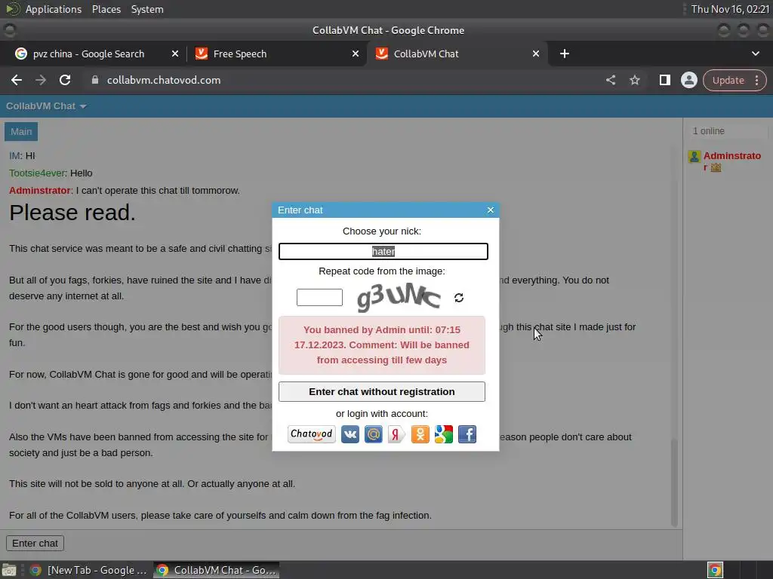Open a new browser tab

(x=565, y=54)
